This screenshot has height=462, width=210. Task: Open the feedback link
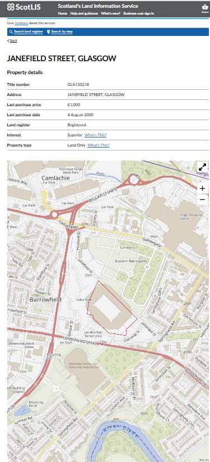[21, 23]
